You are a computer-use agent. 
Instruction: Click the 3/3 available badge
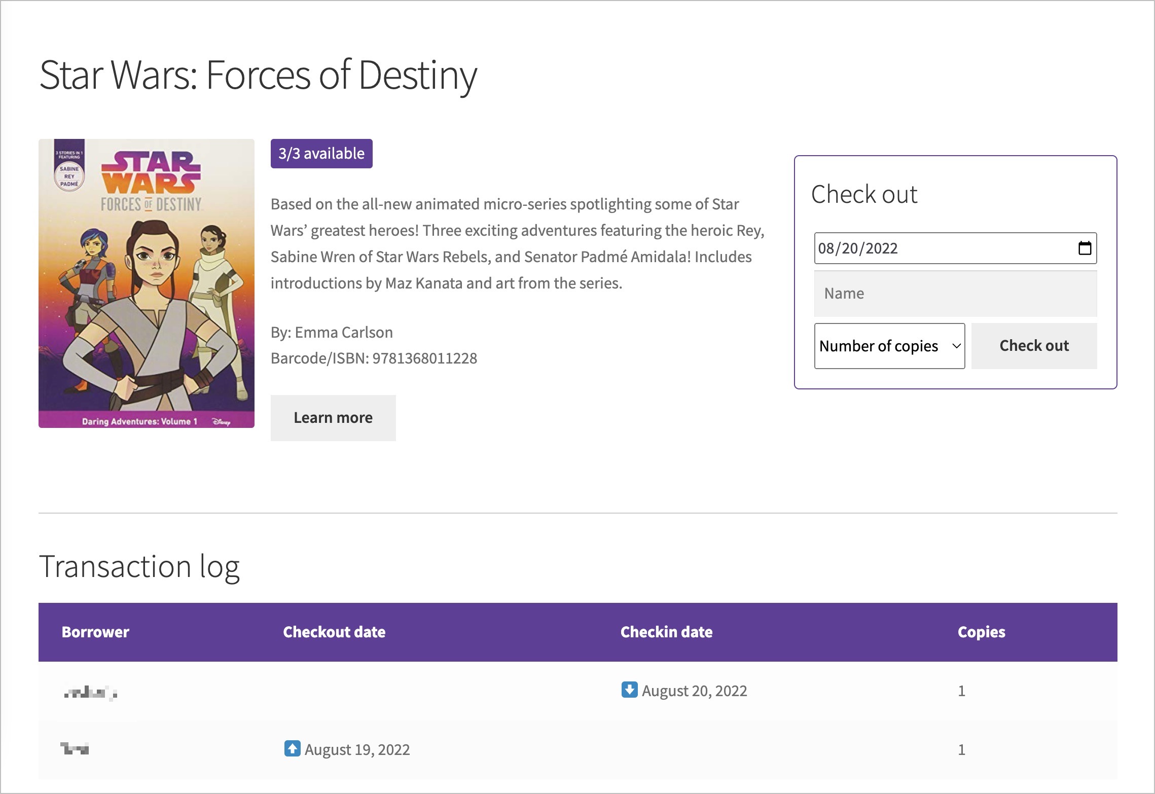coord(321,154)
